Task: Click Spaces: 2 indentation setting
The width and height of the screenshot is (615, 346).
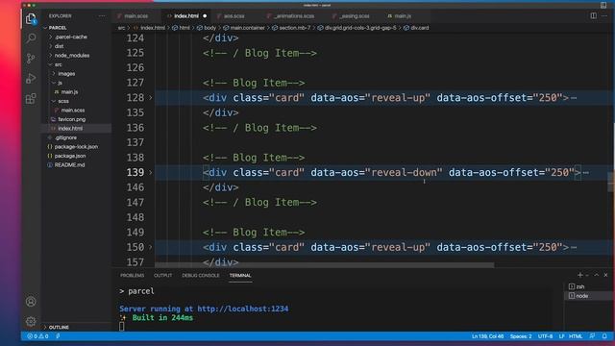Action: pyautogui.click(x=521, y=336)
